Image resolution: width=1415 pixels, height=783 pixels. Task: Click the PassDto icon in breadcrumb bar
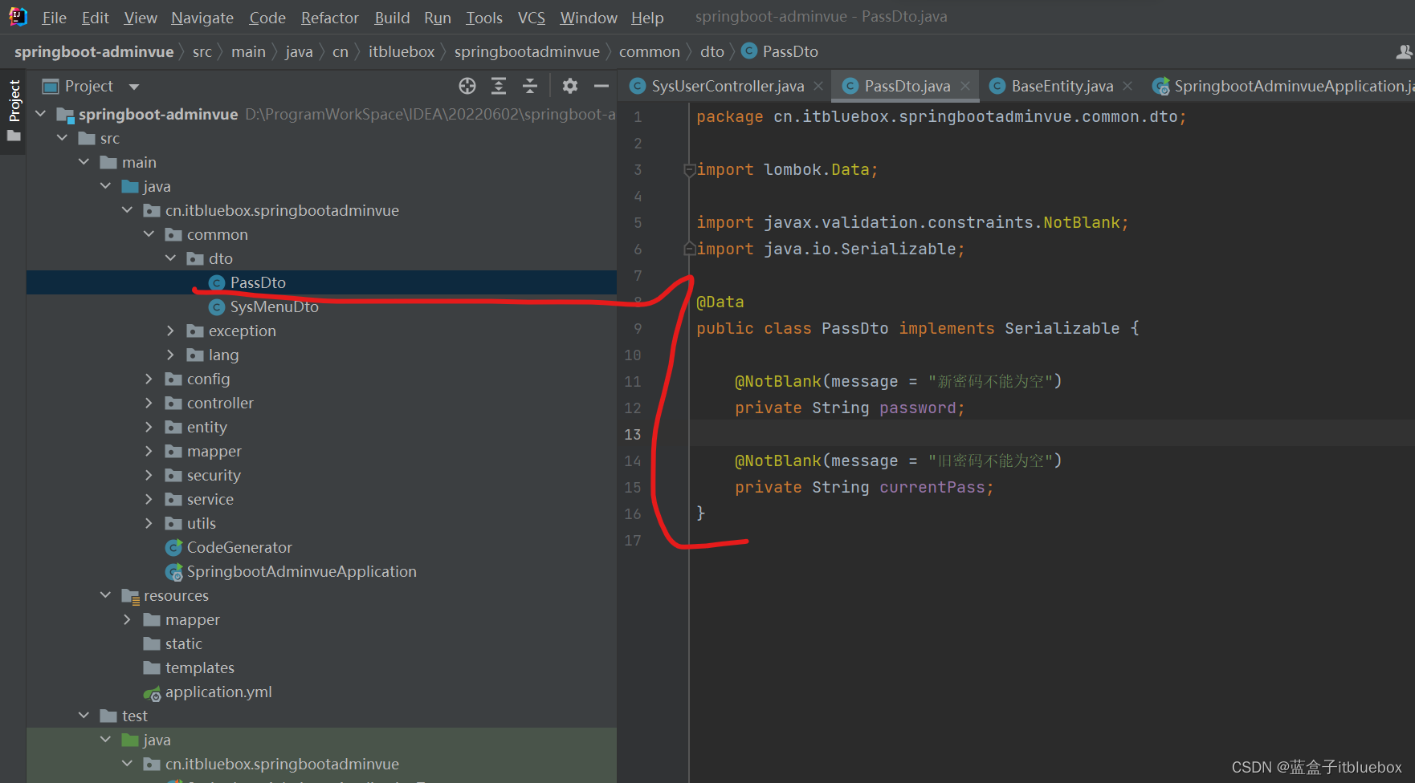point(749,51)
